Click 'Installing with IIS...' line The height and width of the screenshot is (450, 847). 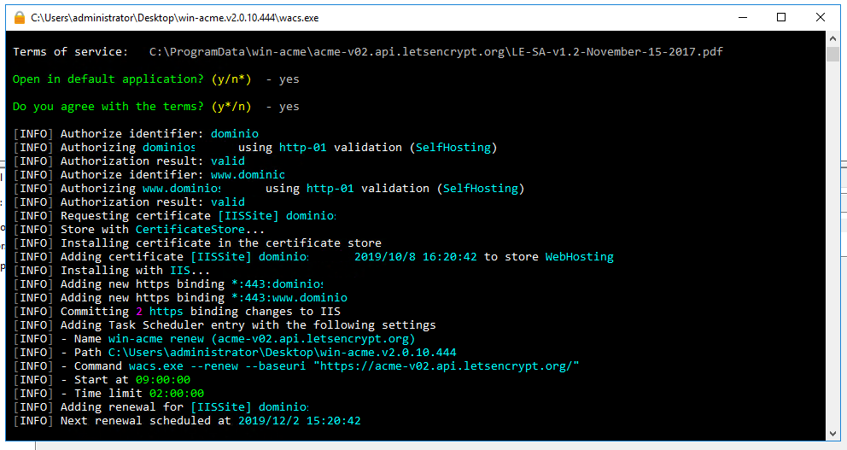[x=112, y=270]
